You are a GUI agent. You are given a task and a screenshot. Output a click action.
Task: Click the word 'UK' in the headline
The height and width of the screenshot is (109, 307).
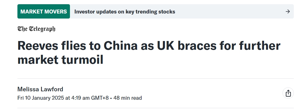click(166, 46)
